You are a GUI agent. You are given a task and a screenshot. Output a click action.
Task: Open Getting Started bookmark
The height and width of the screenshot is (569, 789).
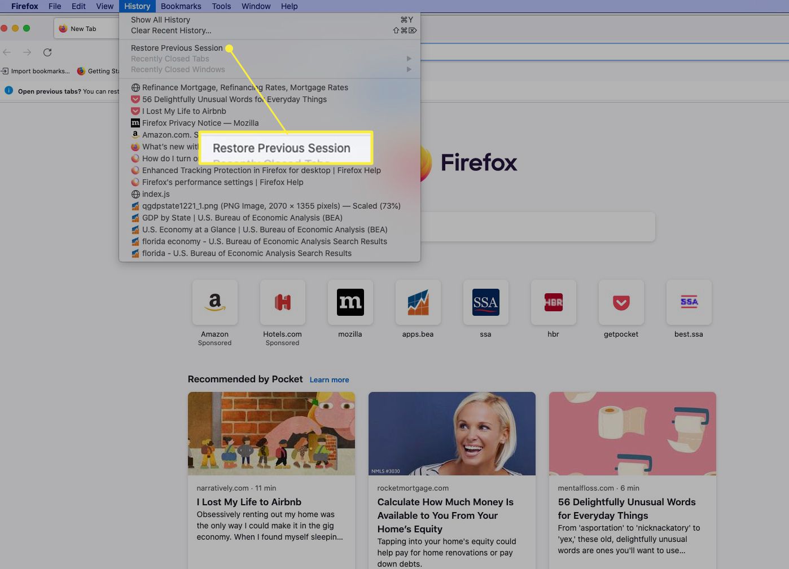pyautogui.click(x=98, y=71)
